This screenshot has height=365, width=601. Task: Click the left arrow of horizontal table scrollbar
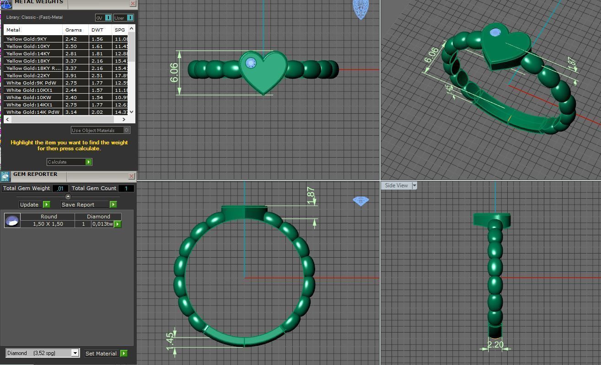7,119
